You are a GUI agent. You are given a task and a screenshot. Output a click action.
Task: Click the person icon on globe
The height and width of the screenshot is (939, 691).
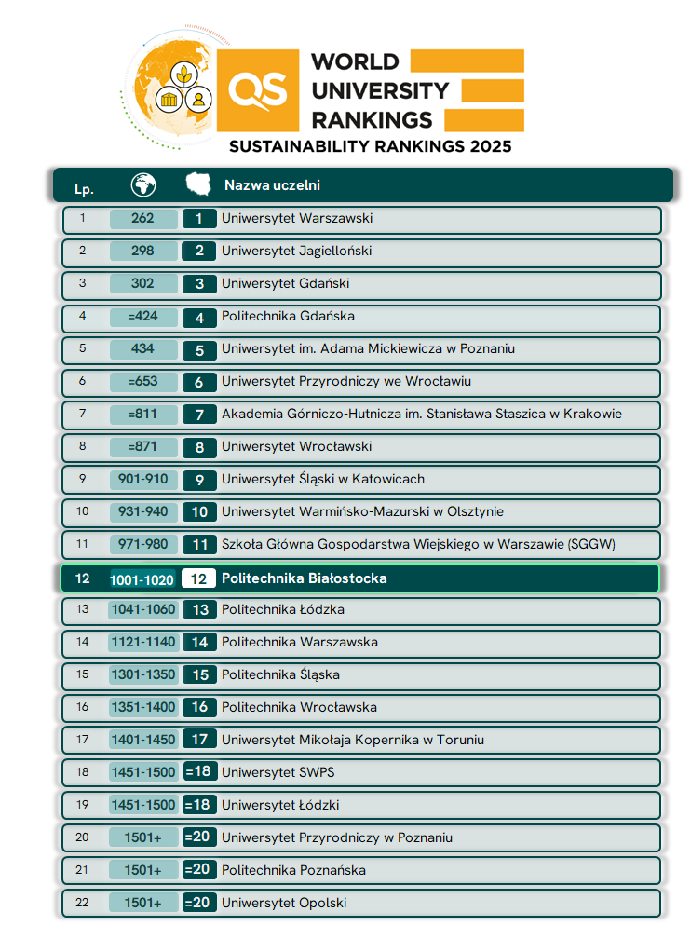198,99
